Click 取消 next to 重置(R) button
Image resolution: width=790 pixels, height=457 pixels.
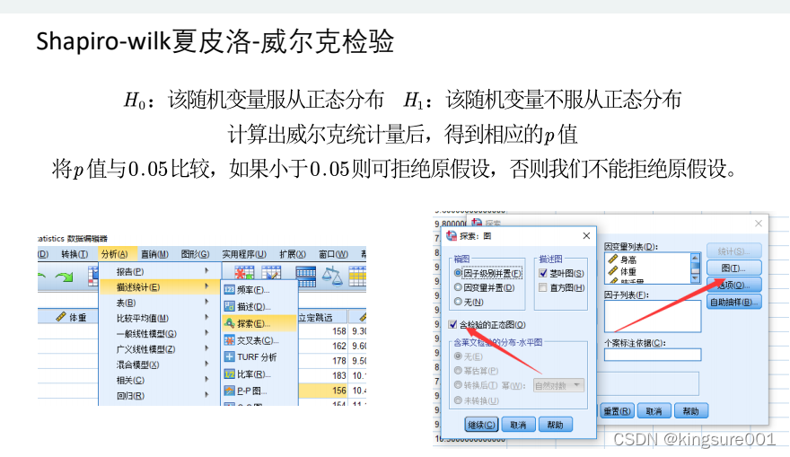[654, 411]
